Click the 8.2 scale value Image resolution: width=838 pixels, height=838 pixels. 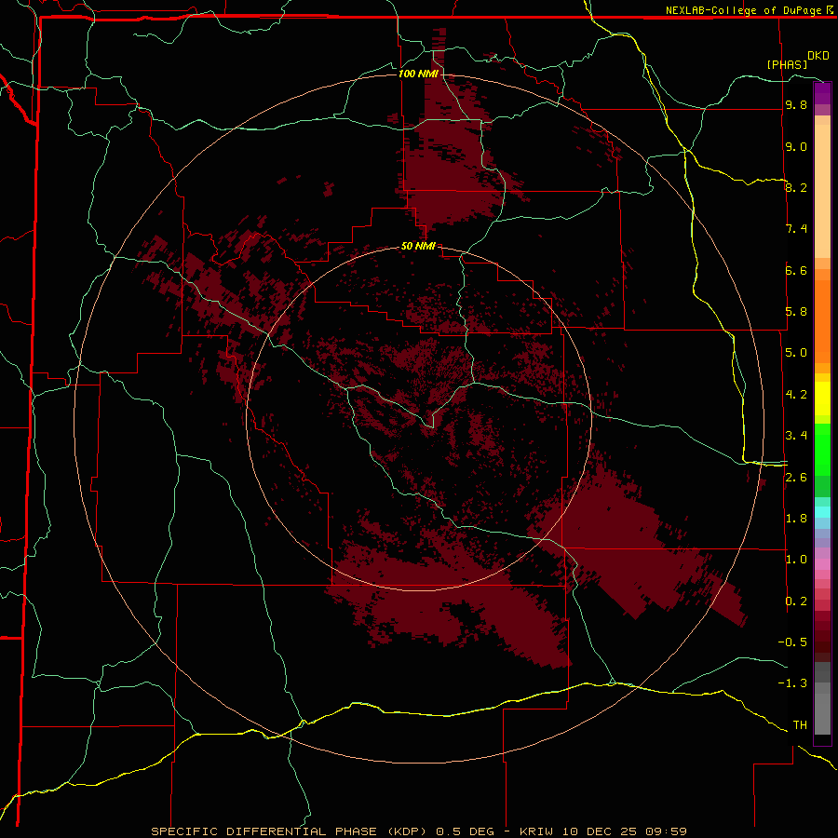[x=796, y=187]
